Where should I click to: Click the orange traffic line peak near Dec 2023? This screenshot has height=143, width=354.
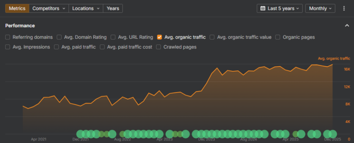217,68
